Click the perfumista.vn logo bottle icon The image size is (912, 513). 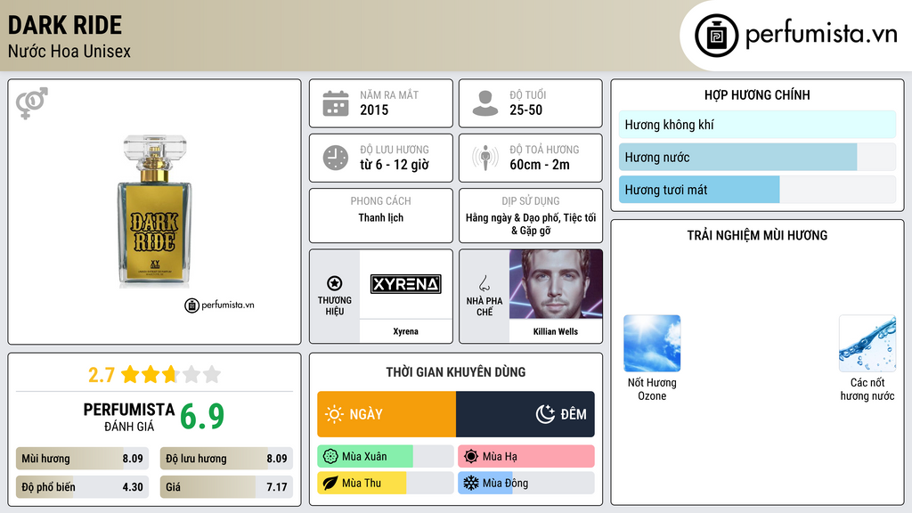point(716,36)
